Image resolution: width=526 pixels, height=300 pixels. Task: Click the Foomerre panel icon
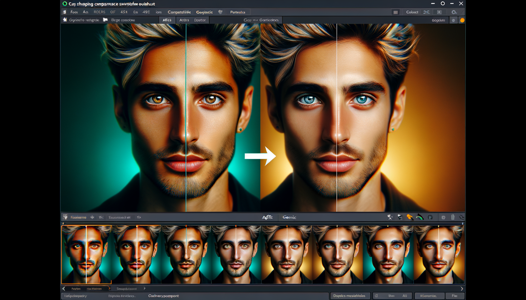tap(65, 217)
